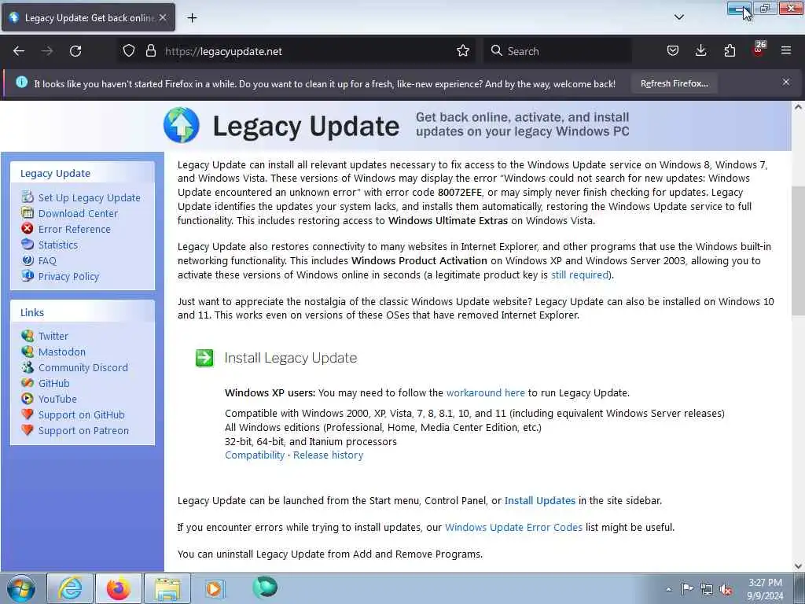Select the Legacy Update browser tab
The width and height of the screenshot is (805, 604).
tap(88, 17)
